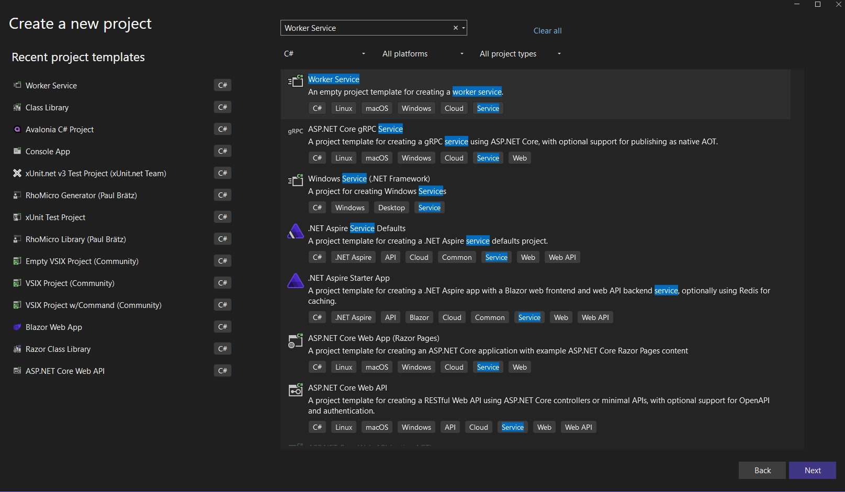The height and width of the screenshot is (492, 845).
Task: Click the C# badge beside Worker Service recent template
Action: click(222, 85)
